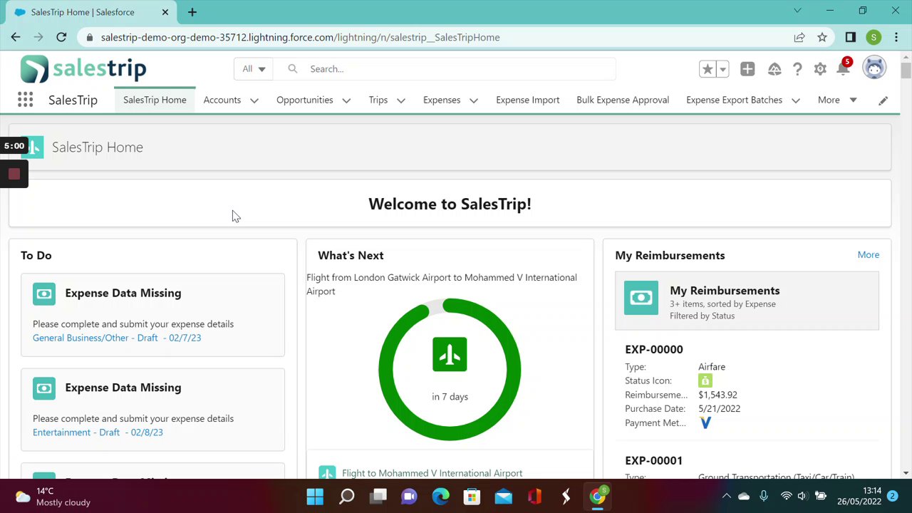This screenshot has height=513, width=912.
Task: Share this page using the share icon
Action: 799,37
